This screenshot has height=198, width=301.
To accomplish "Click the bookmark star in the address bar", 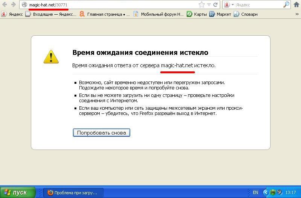I will pyautogui.click(x=202, y=5).
